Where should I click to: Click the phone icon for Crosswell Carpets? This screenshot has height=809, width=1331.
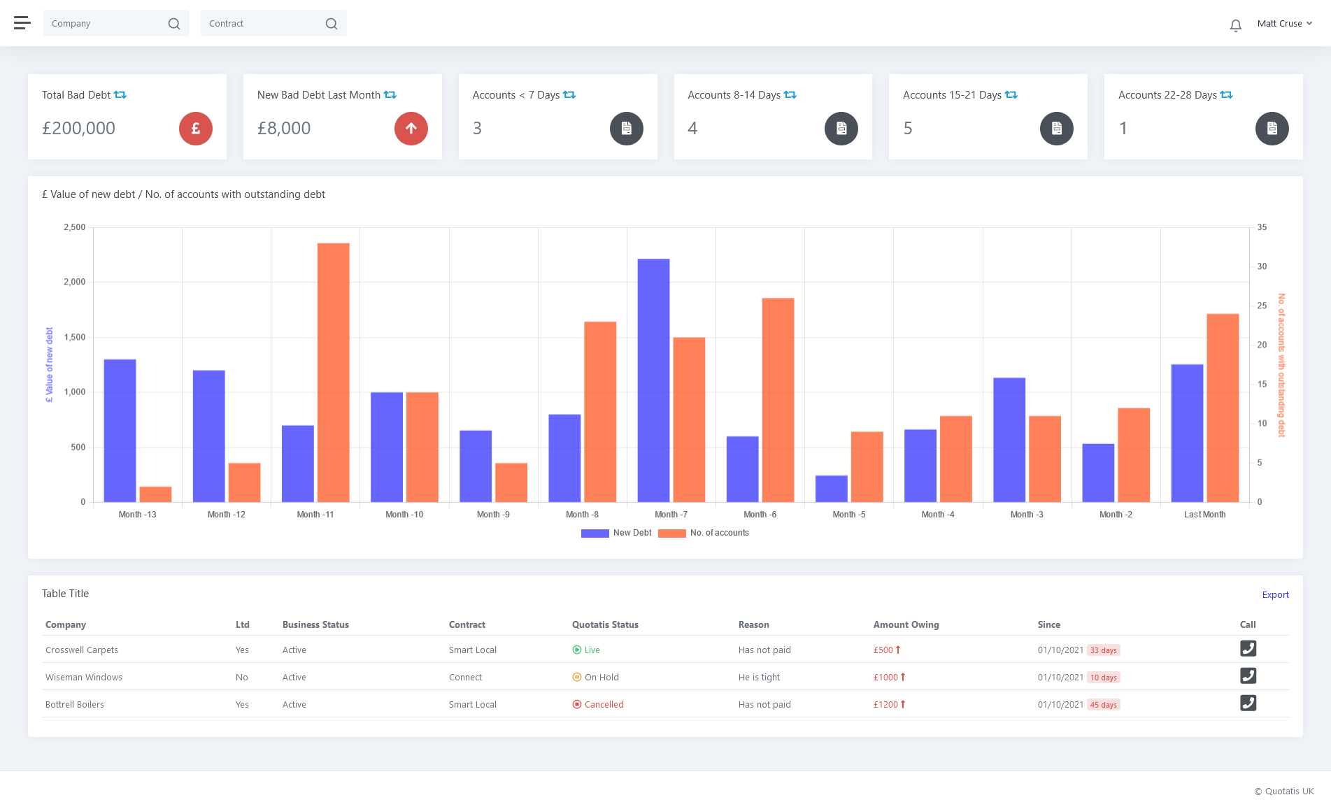pos(1248,649)
